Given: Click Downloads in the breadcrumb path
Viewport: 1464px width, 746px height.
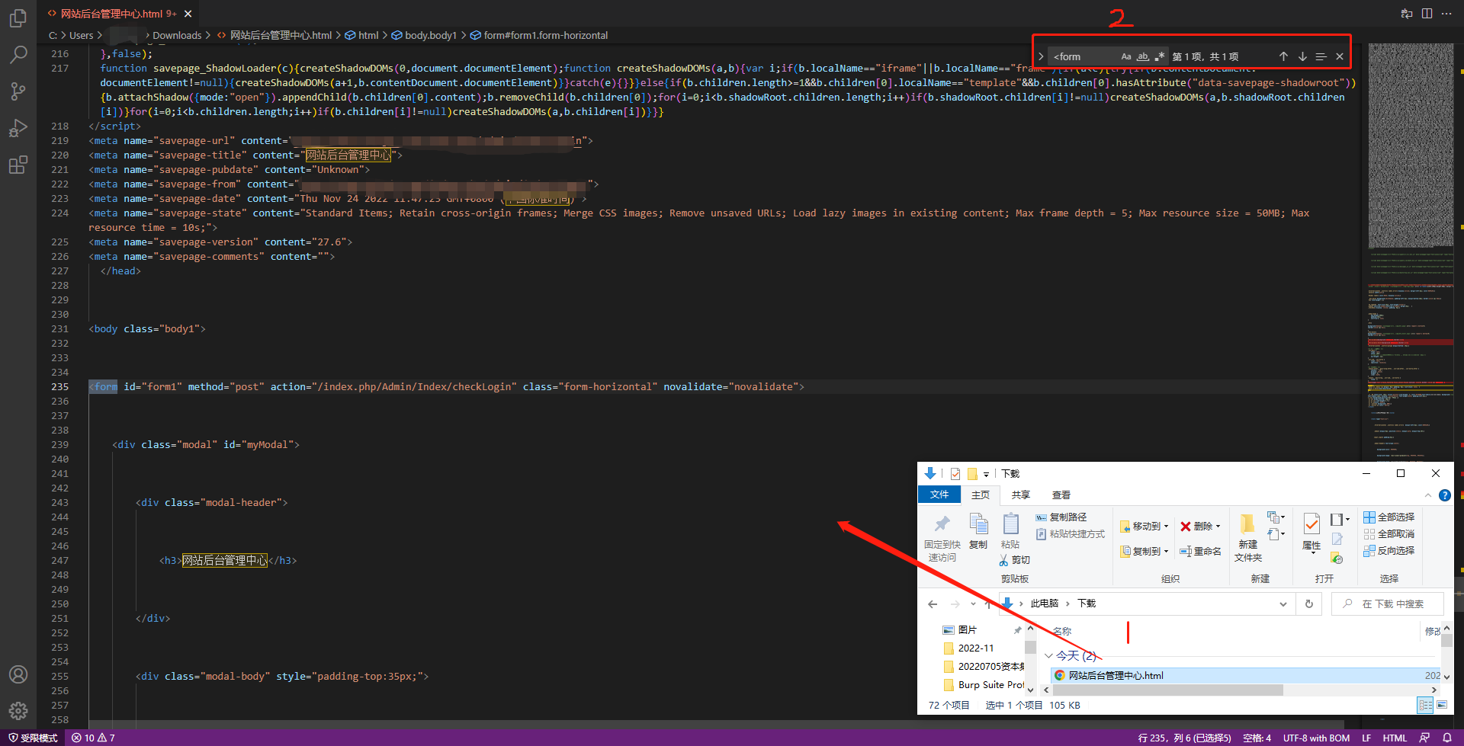Looking at the screenshot, I should click(177, 35).
